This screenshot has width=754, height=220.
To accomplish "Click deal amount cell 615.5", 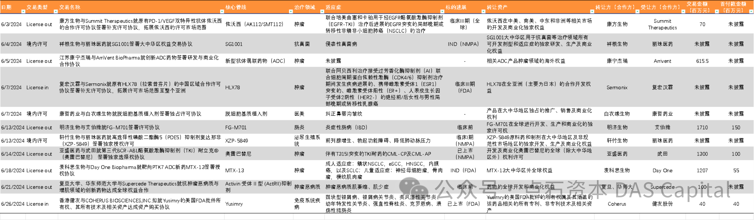I will tap(702, 61).
